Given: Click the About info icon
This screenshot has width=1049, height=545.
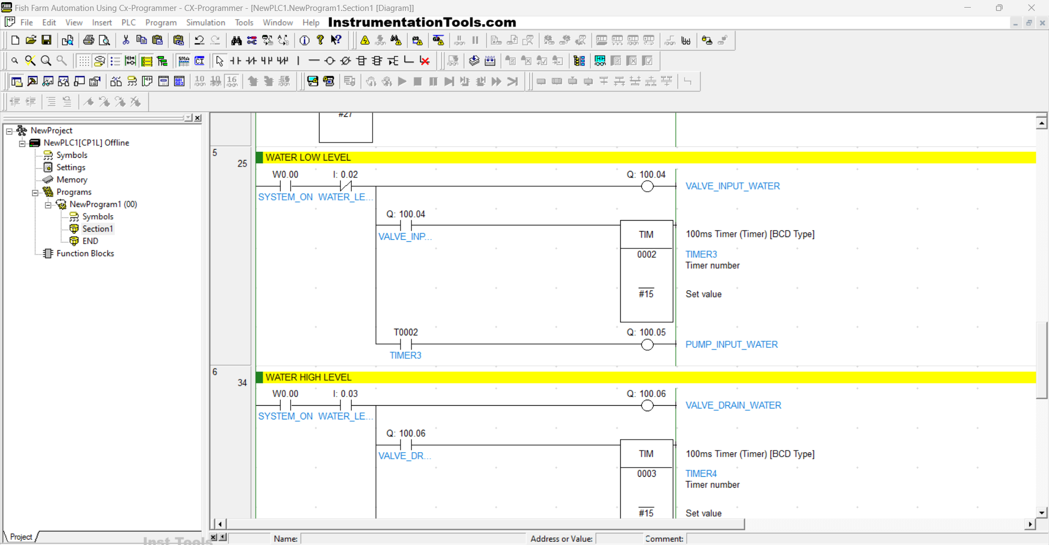Looking at the screenshot, I should (305, 40).
